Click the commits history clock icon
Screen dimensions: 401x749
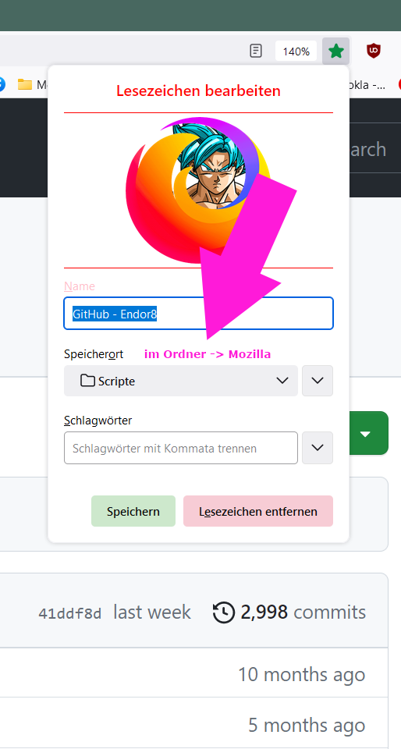click(223, 612)
